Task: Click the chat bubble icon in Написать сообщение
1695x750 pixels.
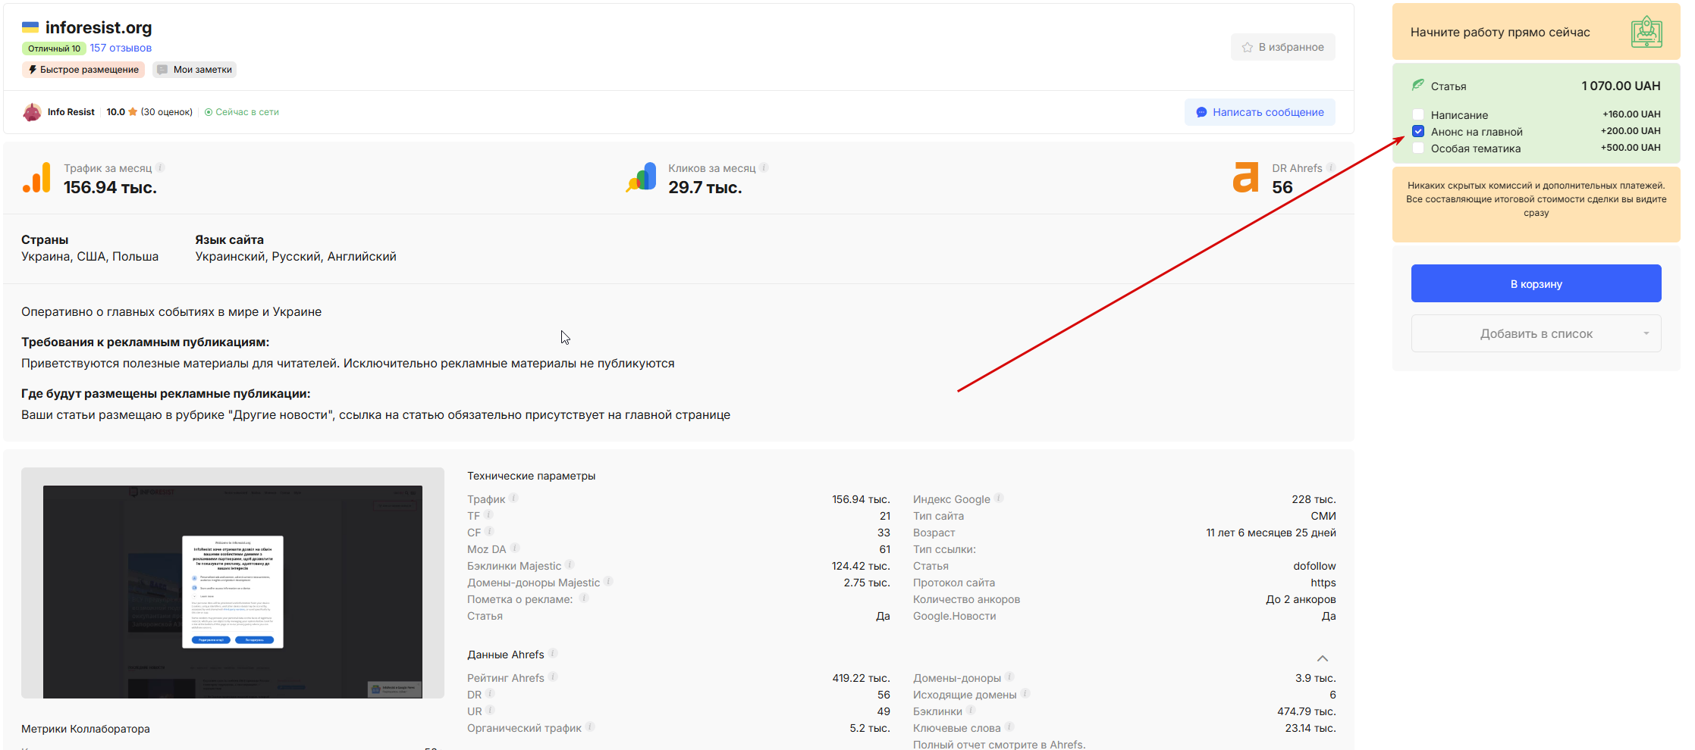Action: tap(1201, 112)
